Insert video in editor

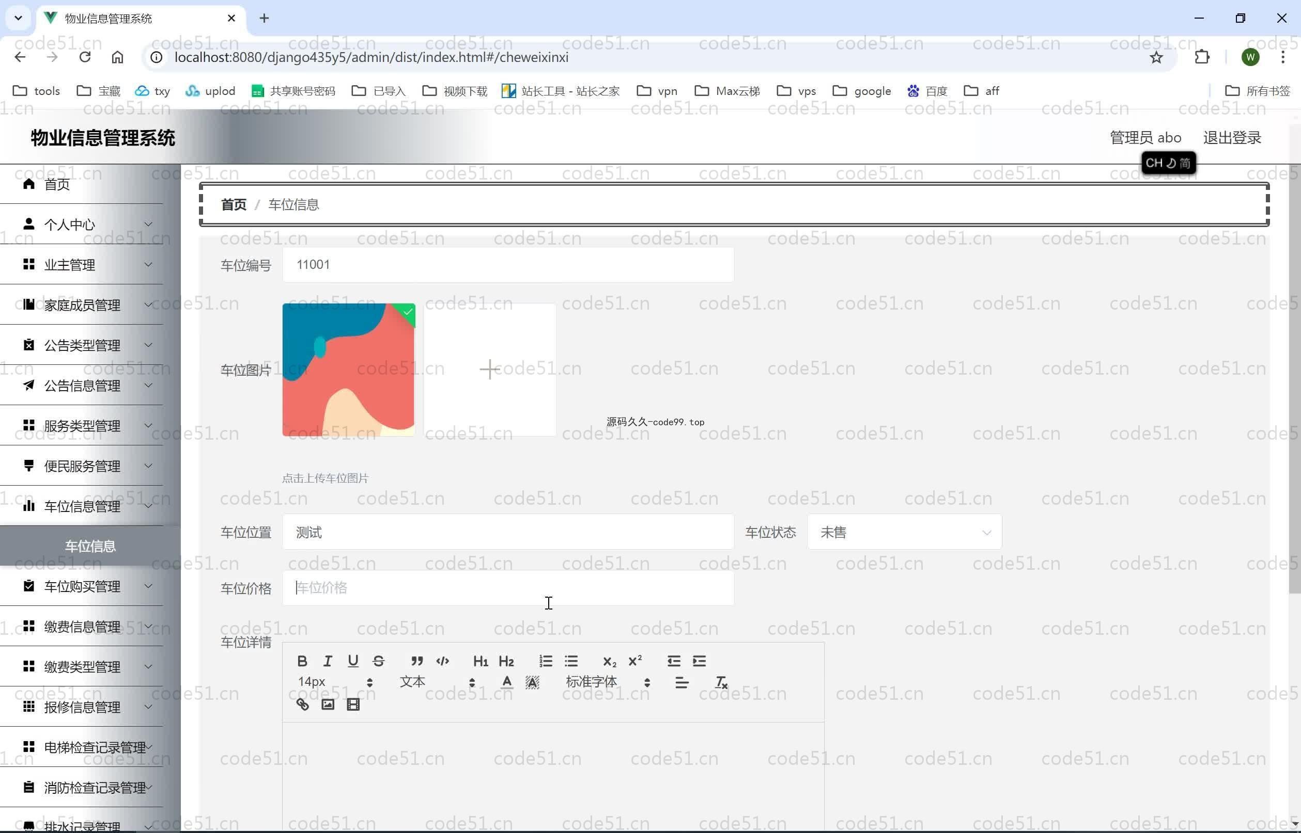tap(353, 705)
